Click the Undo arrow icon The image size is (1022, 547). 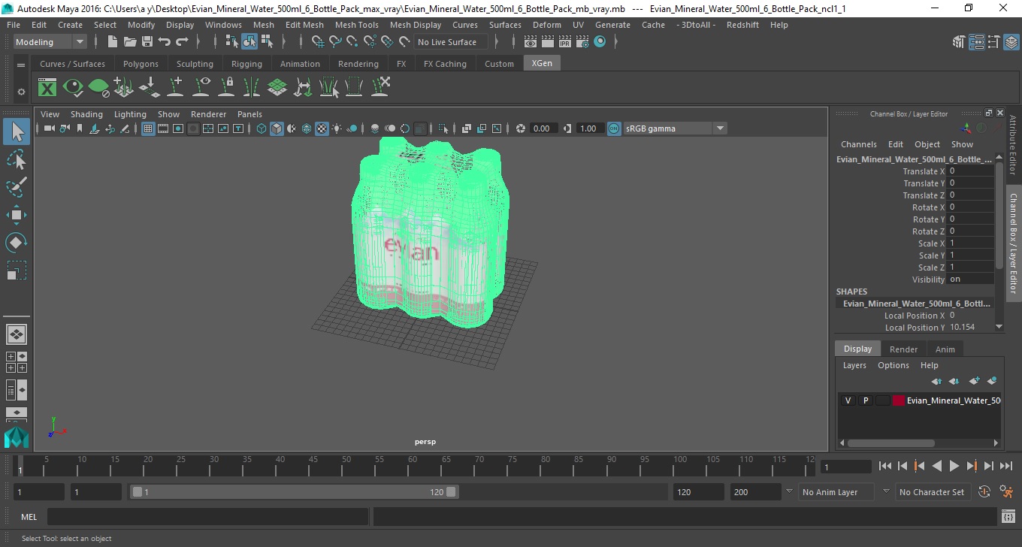[165, 42]
